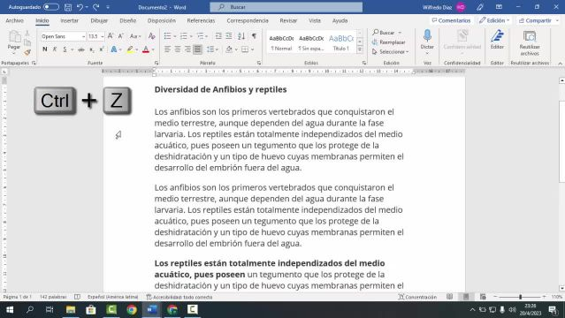The height and width of the screenshot is (318, 565).
Task: Align text left
Action: (167, 49)
